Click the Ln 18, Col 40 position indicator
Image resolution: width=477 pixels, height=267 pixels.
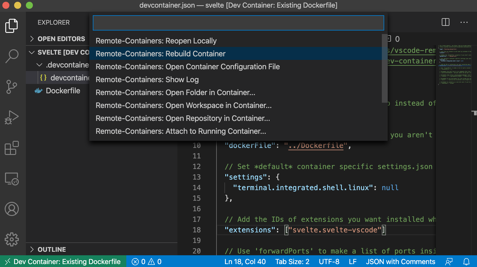tap(245, 262)
